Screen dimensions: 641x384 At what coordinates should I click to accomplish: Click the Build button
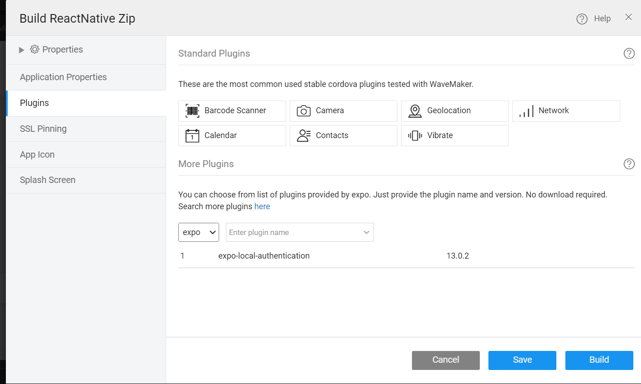pos(599,360)
